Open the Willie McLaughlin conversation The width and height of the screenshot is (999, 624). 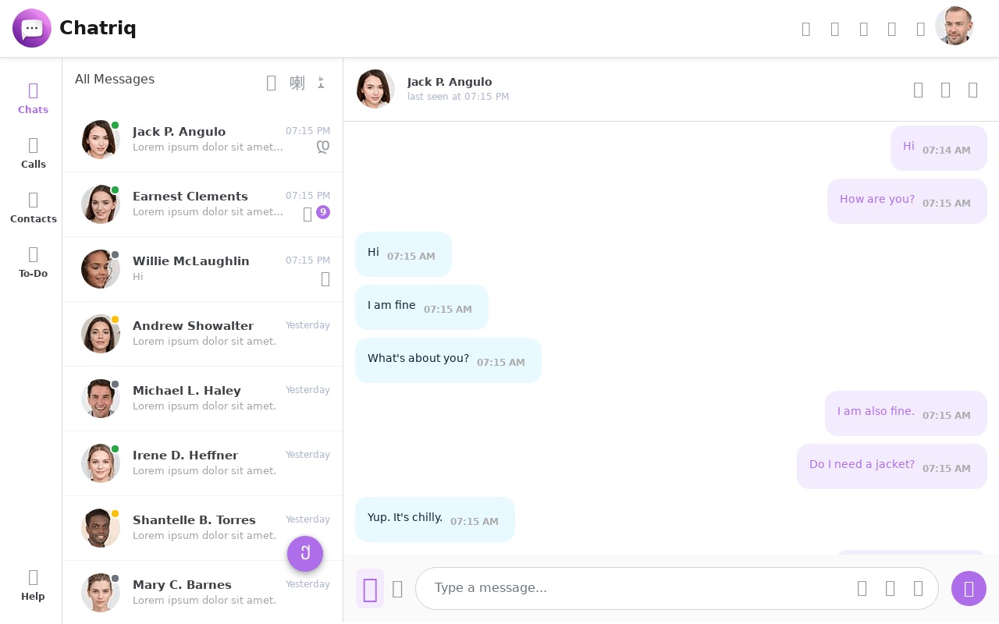coord(203,269)
